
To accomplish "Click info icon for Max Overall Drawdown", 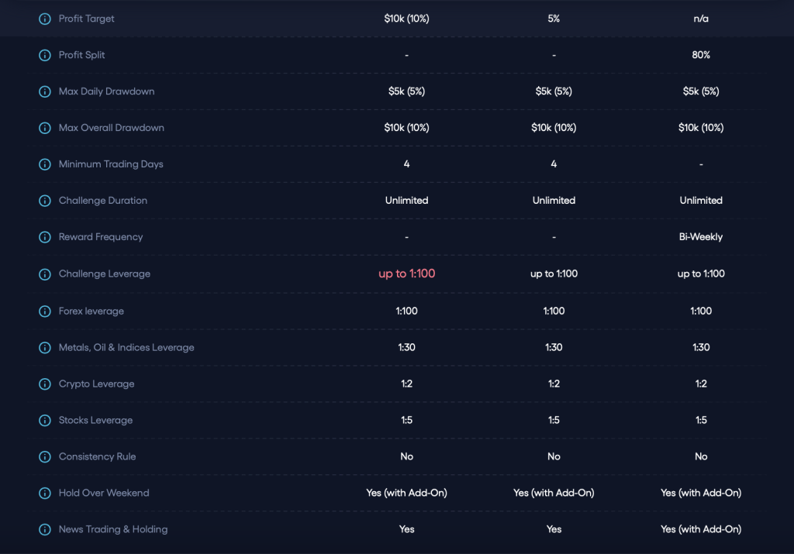I will (45, 128).
